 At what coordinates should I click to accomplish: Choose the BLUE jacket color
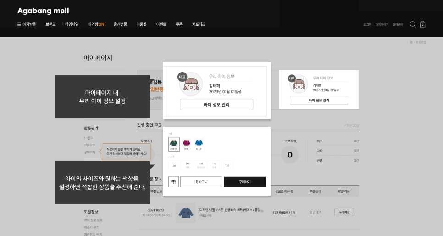pos(199,144)
